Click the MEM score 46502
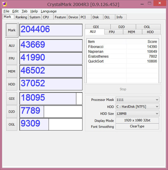The image size is (168, 170). 51,71
